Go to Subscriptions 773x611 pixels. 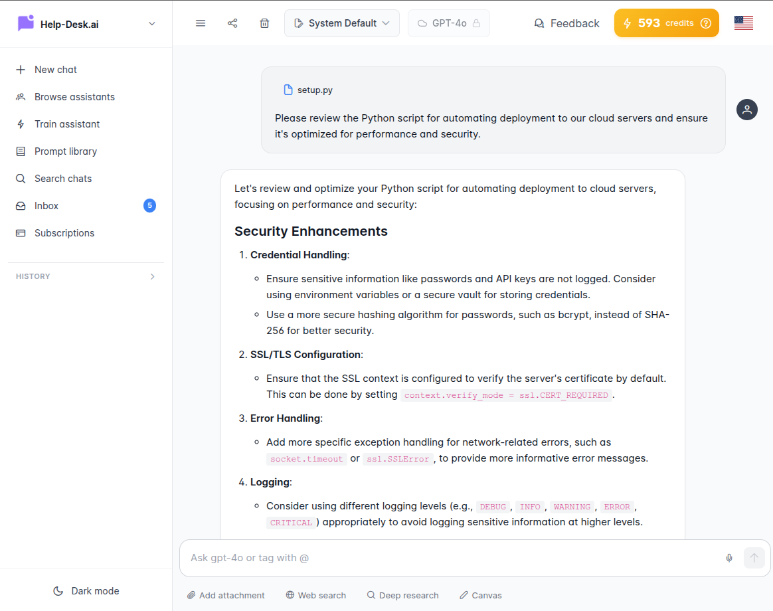coord(64,232)
